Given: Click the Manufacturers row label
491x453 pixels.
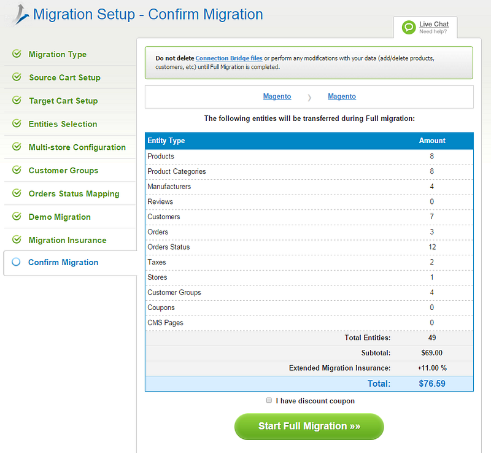Looking at the screenshot, I should 169,187.
